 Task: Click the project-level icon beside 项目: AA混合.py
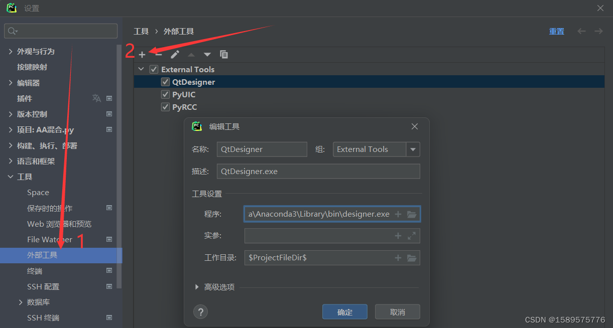pos(109,129)
